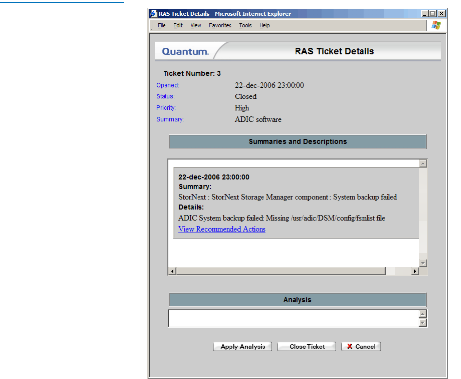Click the Summaries and Descriptions header
The width and height of the screenshot is (461, 379).
(297, 142)
